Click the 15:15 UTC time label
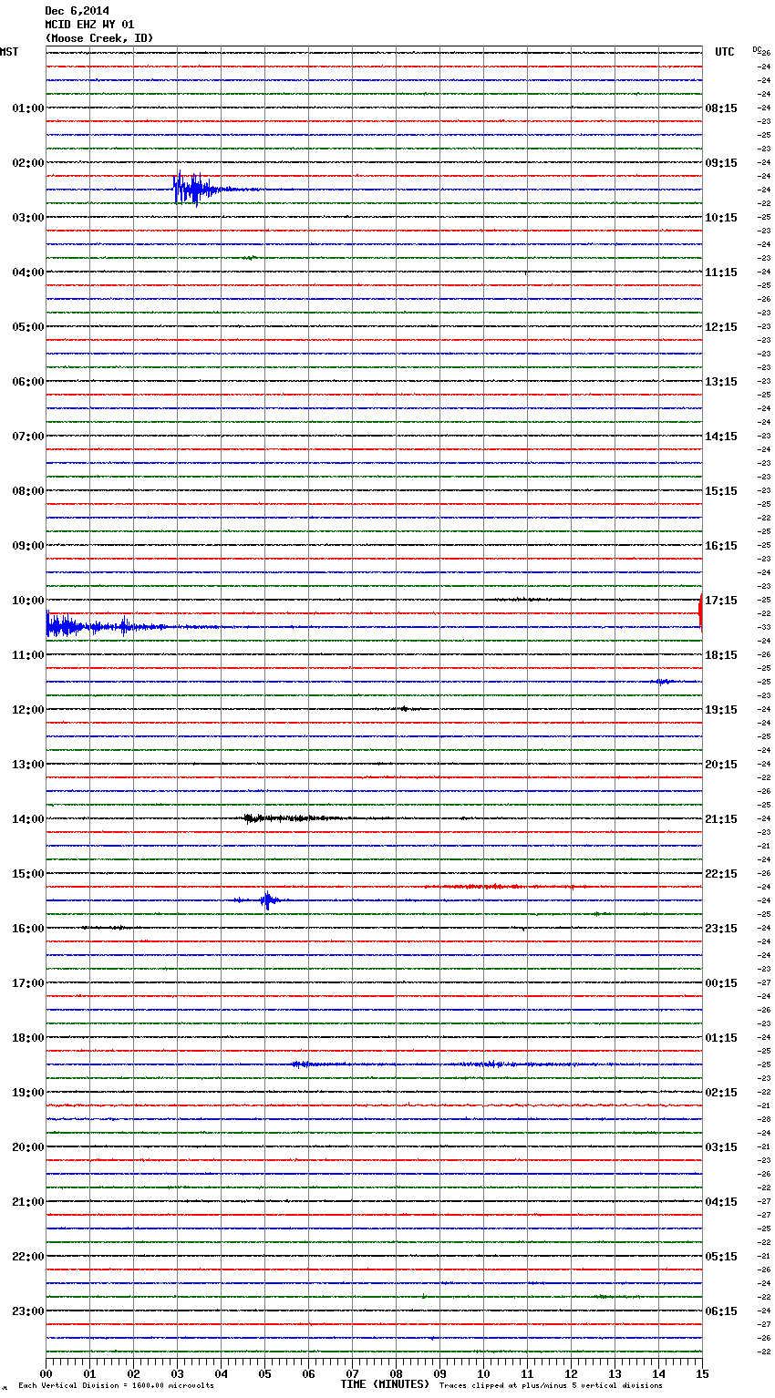Screen dimensions: 775x1398 tap(721, 491)
